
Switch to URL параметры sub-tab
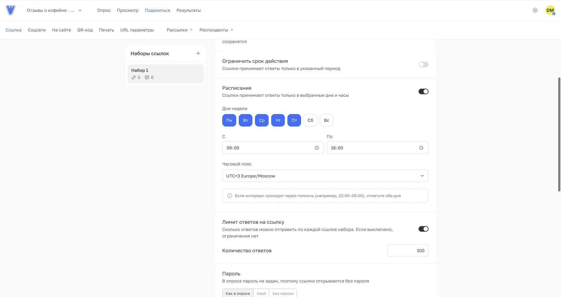pos(137,30)
